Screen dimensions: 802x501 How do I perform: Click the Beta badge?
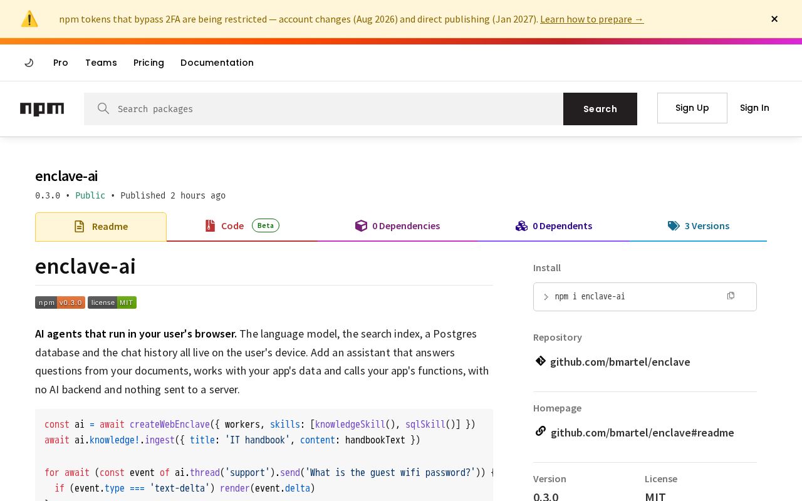click(266, 225)
